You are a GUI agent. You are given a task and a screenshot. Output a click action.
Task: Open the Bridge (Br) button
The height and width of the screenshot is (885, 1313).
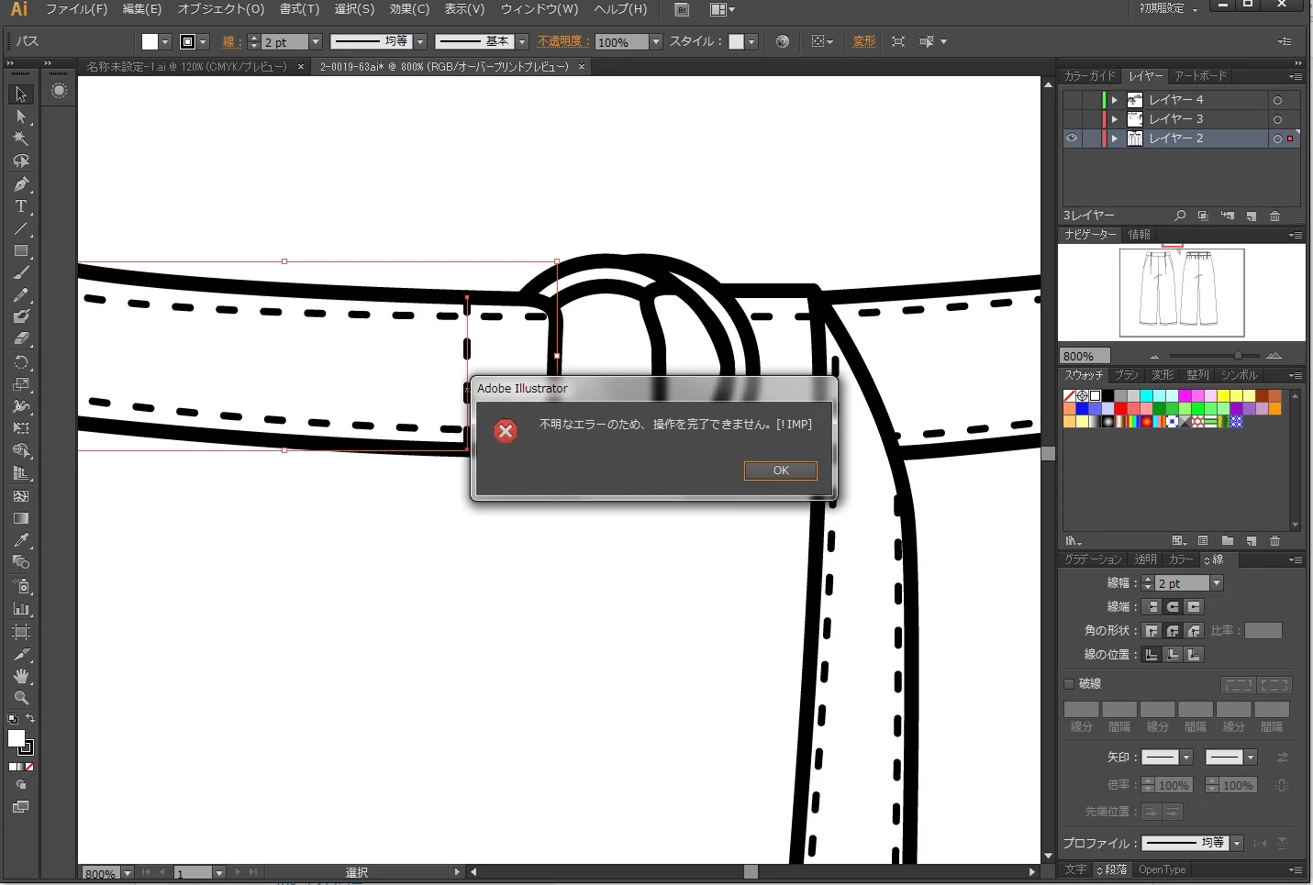(682, 9)
